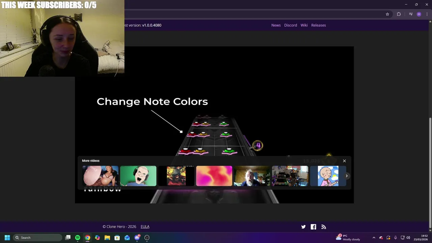Click the cloud sync error tray icon
The image size is (432, 243).
381,238
